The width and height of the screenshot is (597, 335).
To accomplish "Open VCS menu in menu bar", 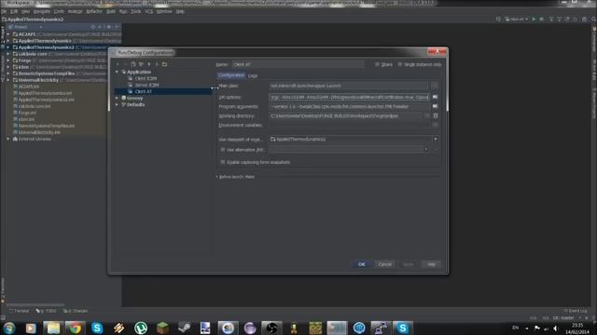I will coord(148,11).
